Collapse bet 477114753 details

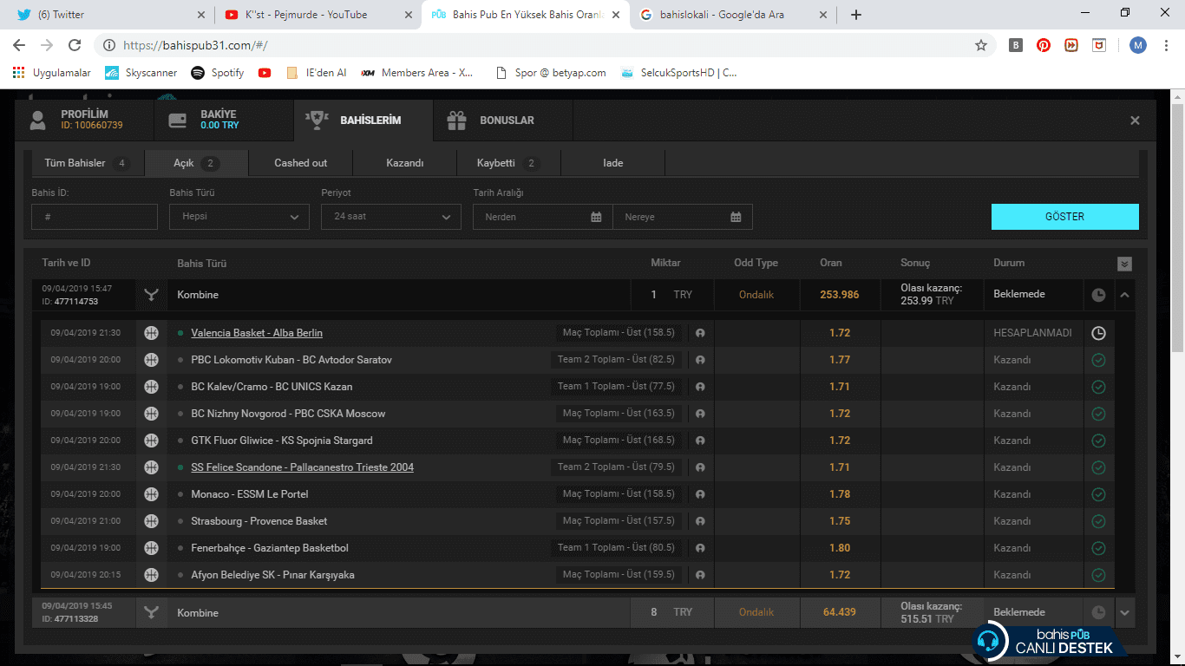point(1125,295)
